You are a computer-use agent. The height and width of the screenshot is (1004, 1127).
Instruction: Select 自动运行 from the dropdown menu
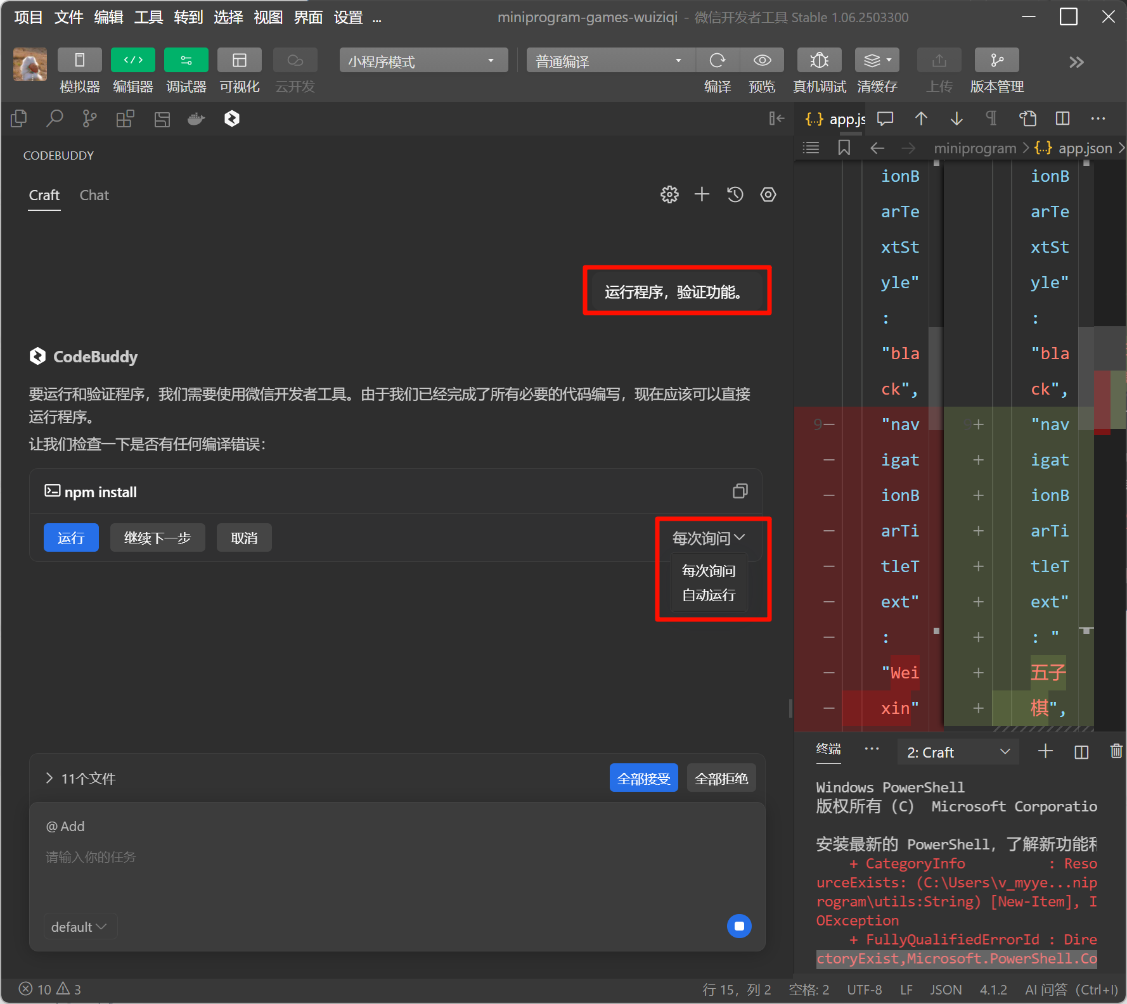pos(708,595)
